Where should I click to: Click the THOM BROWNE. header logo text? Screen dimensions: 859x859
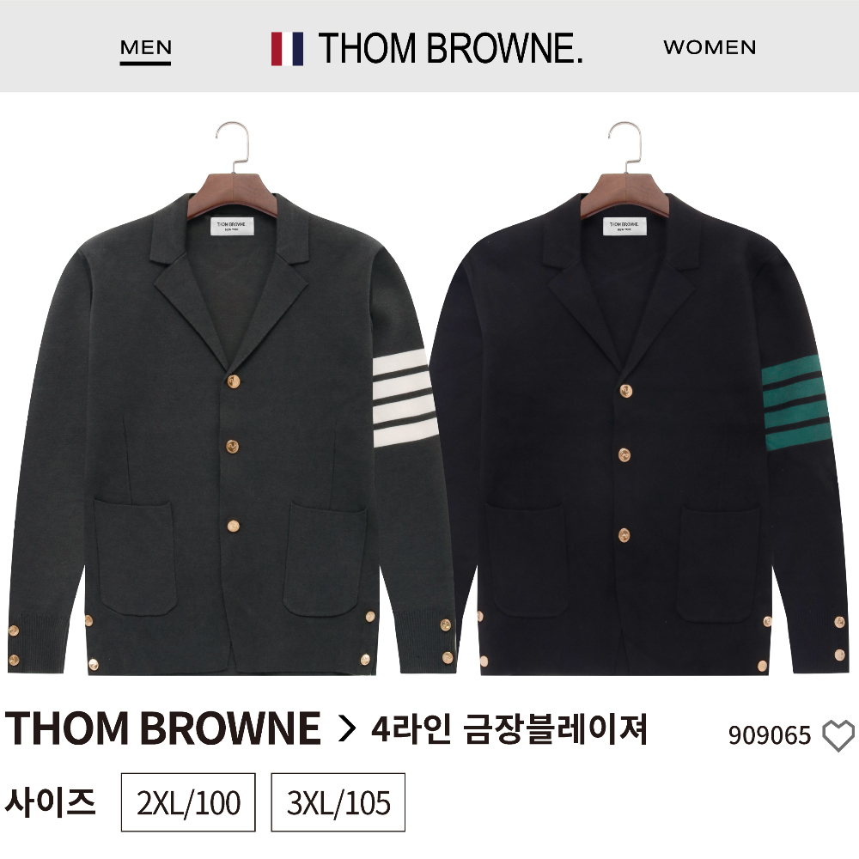tap(450, 48)
